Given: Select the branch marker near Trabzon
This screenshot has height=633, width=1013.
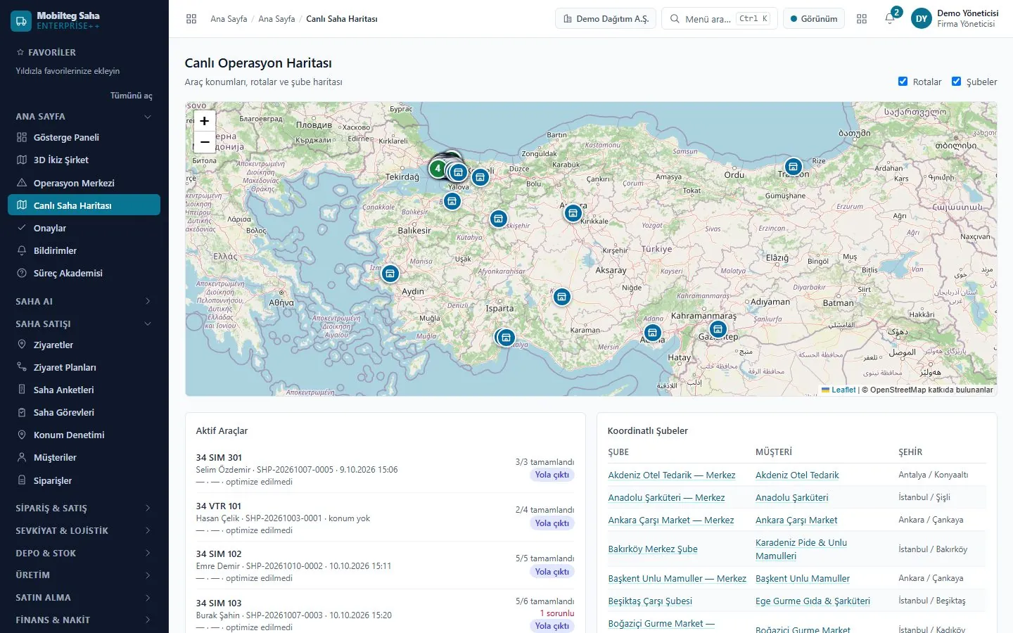Looking at the screenshot, I should (794, 167).
